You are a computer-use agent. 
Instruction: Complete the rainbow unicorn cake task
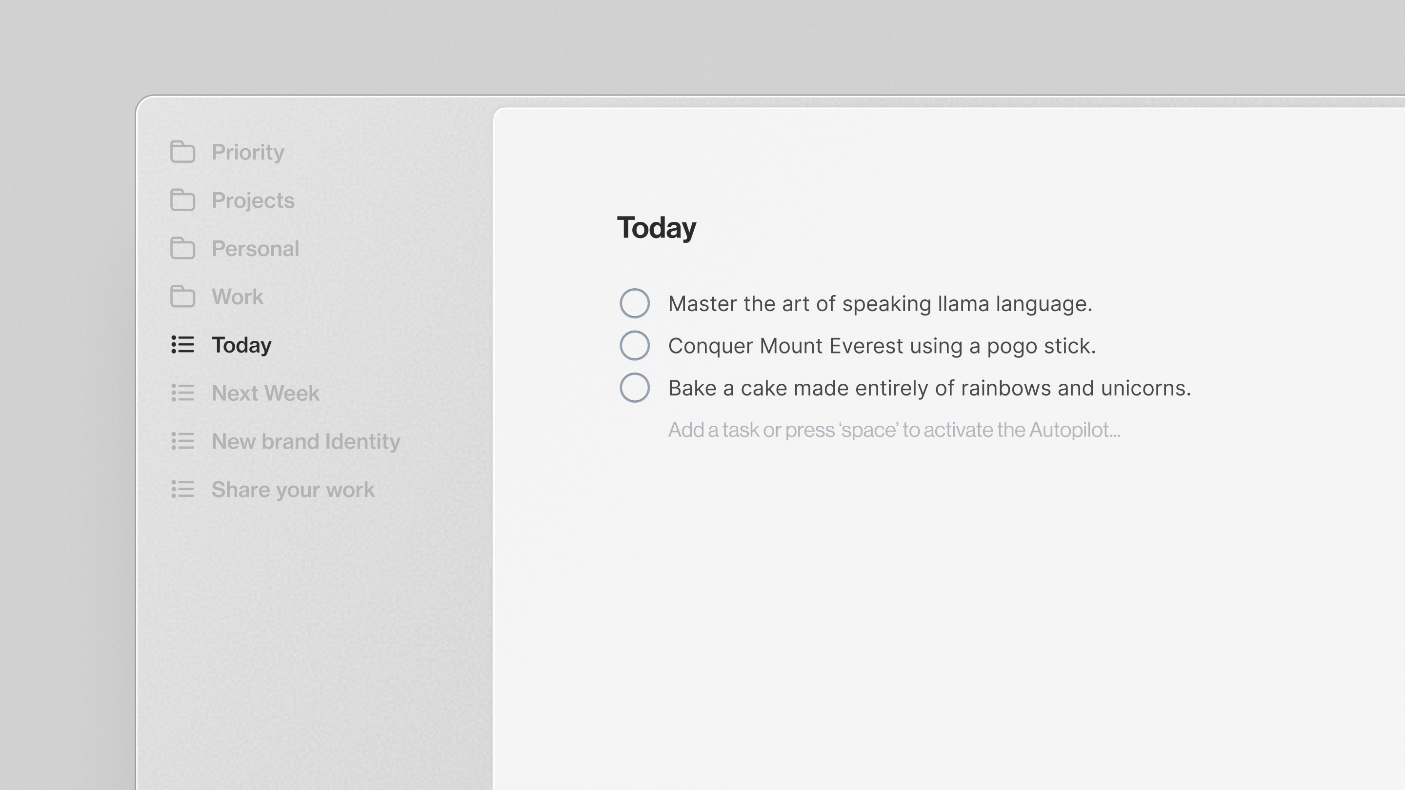(x=634, y=388)
